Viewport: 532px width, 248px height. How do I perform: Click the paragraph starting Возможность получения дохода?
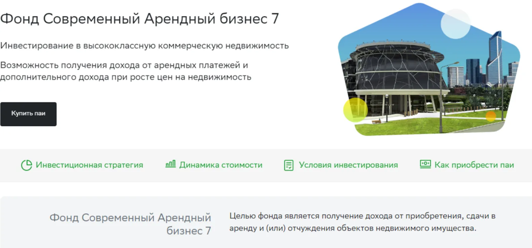(126, 71)
